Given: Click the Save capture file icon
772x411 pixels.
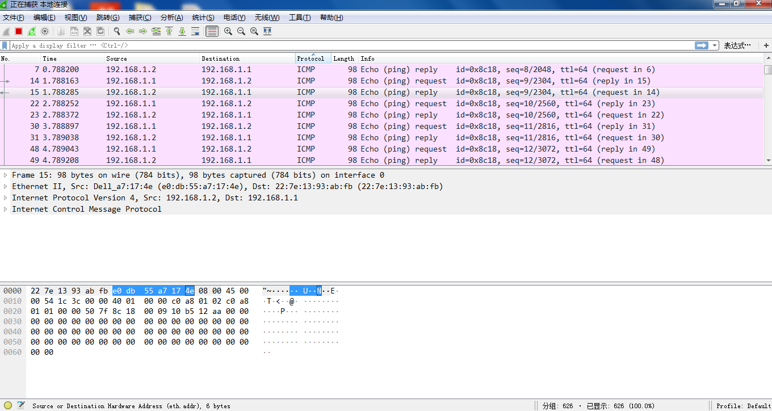Looking at the screenshot, I should click(x=74, y=31).
